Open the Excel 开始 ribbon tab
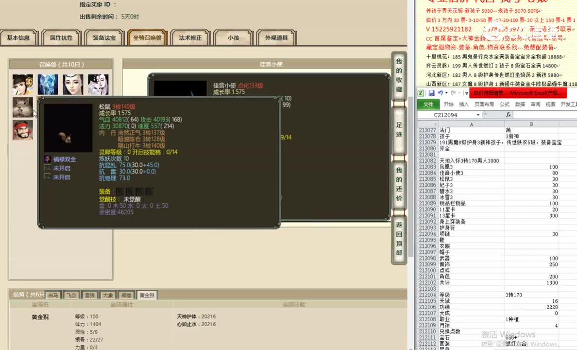577x350 pixels. point(449,104)
